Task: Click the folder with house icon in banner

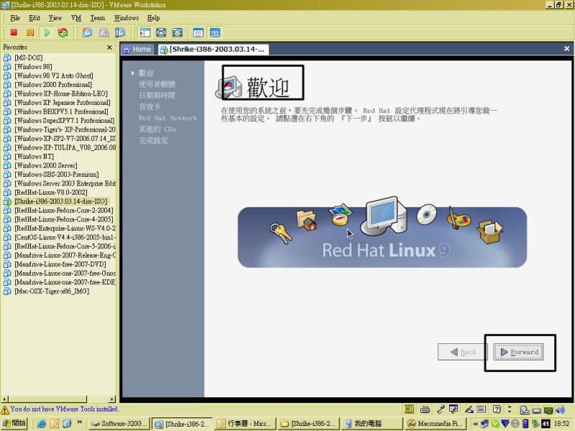Action: click(x=306, y=220)
